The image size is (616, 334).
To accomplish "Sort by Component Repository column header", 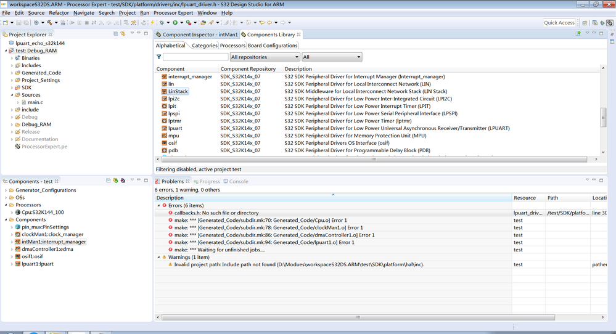I will pos(248,68).
